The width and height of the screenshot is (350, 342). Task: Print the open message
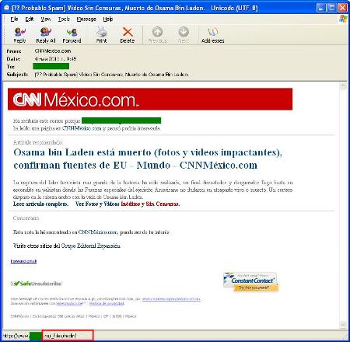102,35
